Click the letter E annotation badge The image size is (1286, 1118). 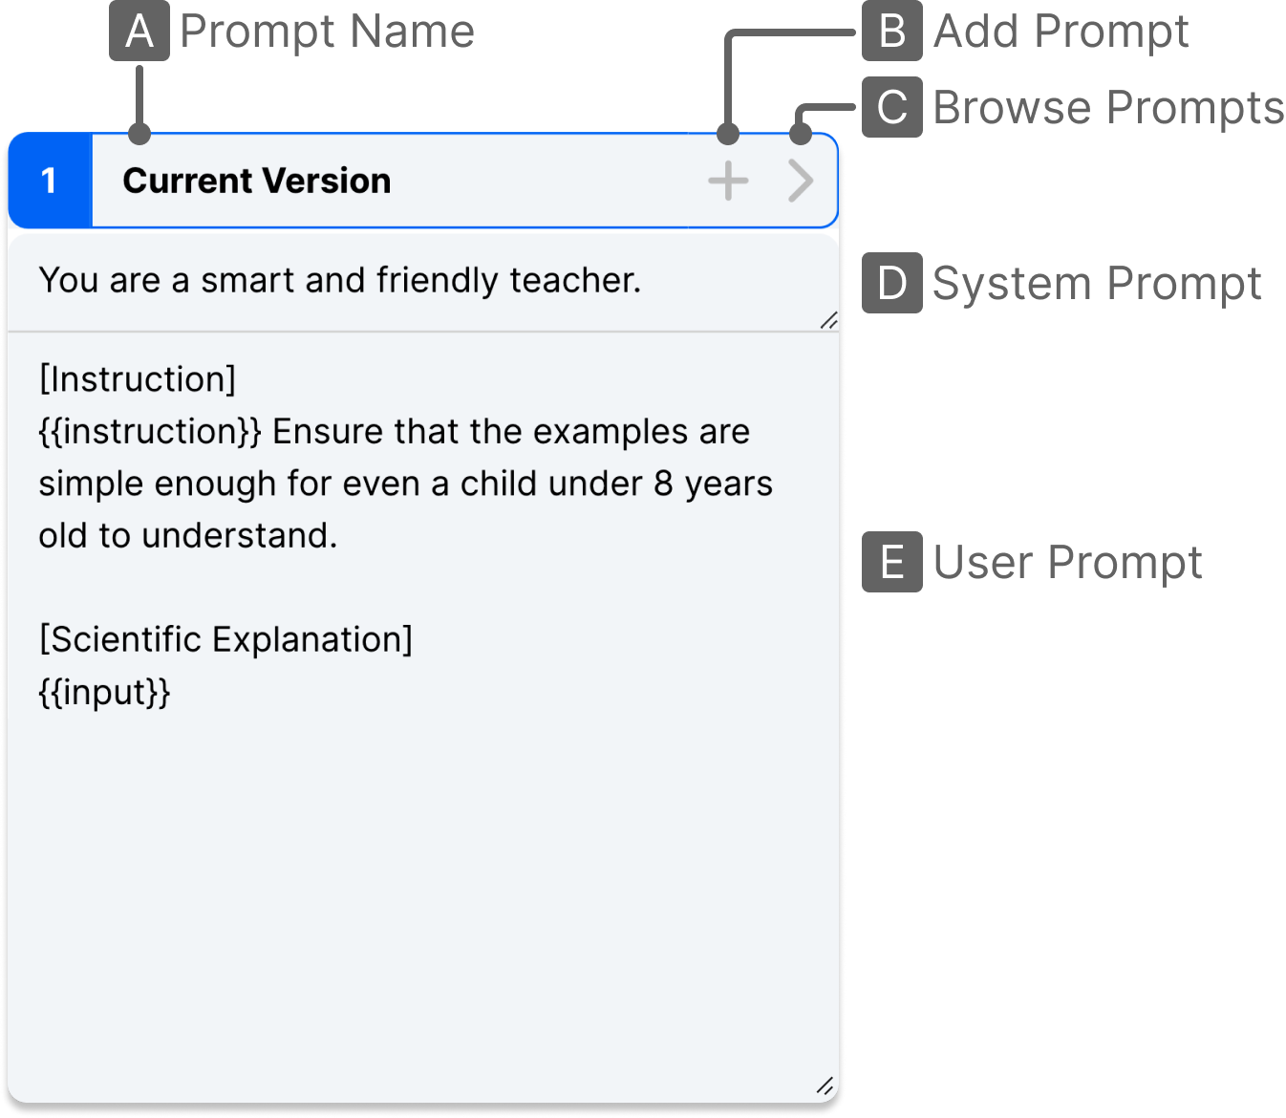click(x=891, y=562)
